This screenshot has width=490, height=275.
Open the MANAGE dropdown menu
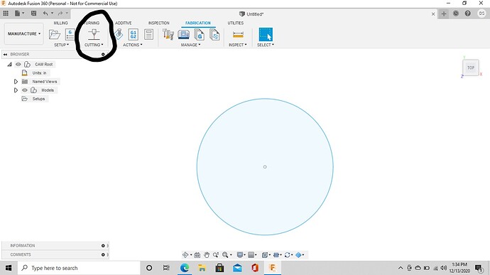pyautogui.click(x=190, y=45)
